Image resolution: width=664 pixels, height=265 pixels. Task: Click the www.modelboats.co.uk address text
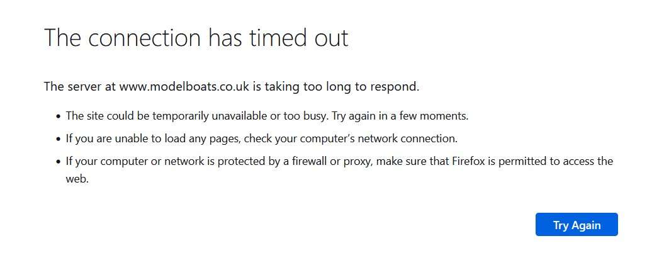pyautogui.click(x=184, y=87)
